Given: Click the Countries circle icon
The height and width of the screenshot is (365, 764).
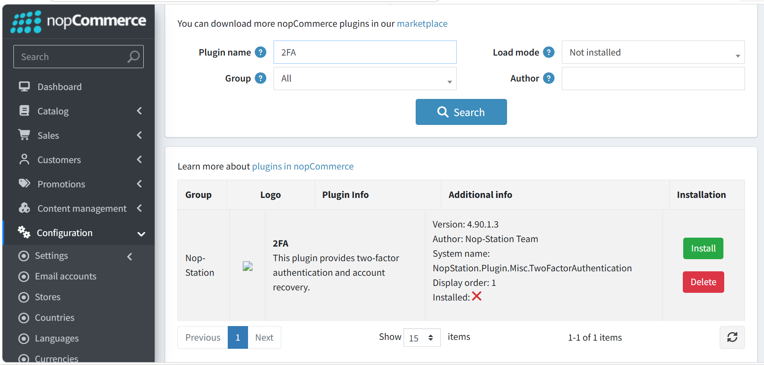Looking at the screenshot, I should 24,318.
